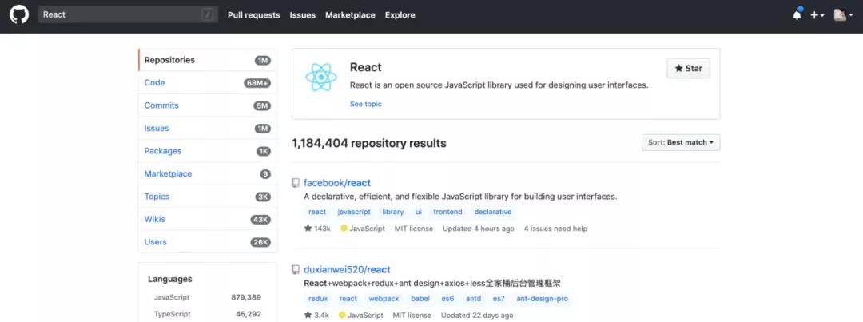The width and height of the screenshot is (863, 322).
Task: Select the Topics results filter
Action: pos(208,197)
